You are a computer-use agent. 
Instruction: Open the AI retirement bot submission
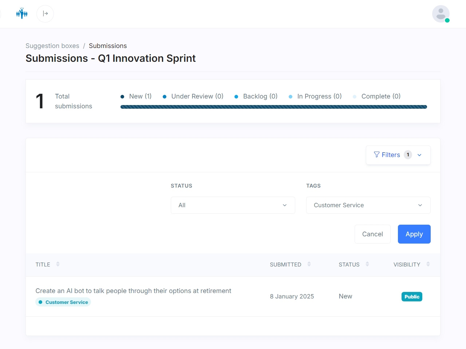(x=133, y=291)
